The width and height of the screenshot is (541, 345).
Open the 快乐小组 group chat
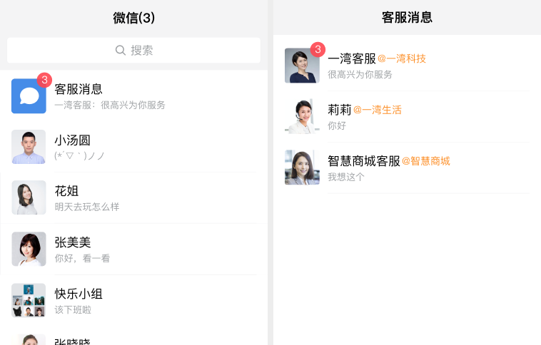(153, 301)
